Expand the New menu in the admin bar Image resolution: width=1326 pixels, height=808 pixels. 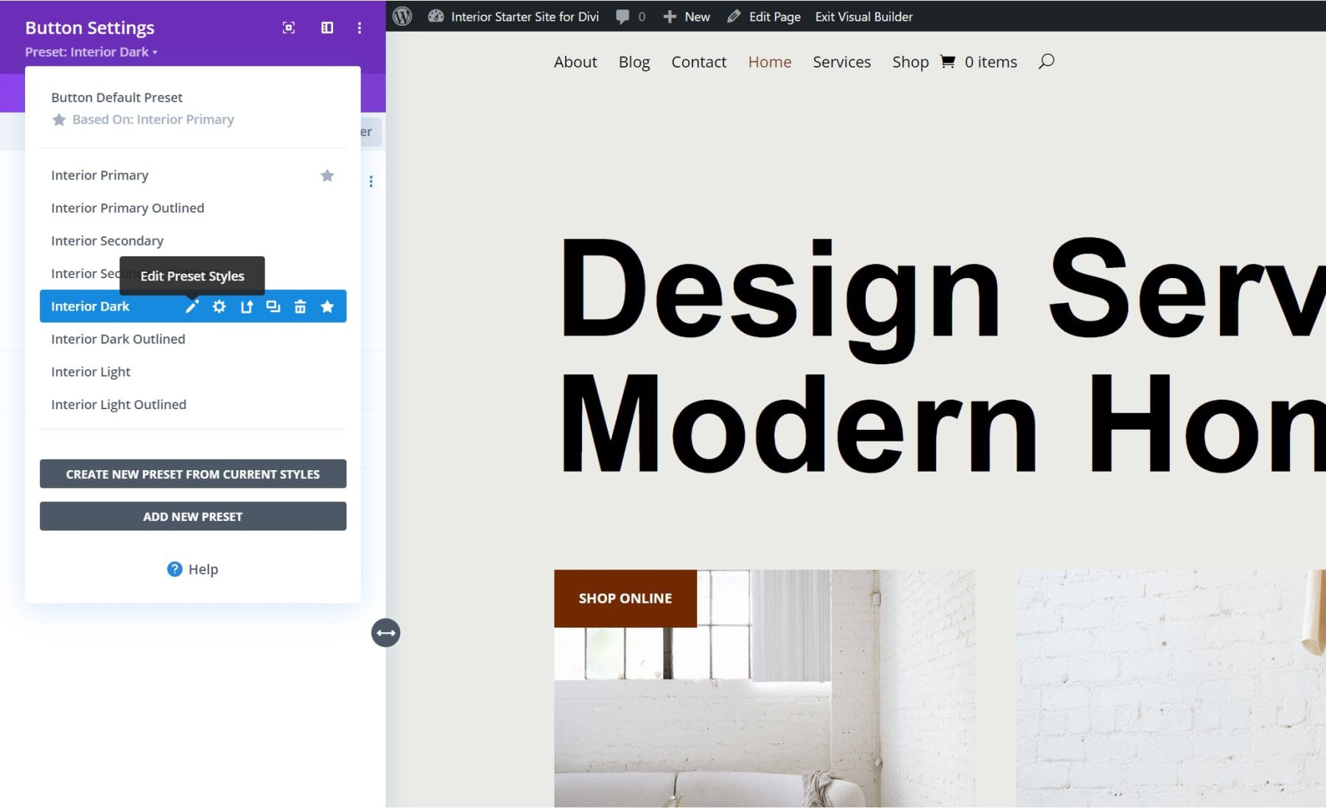click(x=687, y=16)
